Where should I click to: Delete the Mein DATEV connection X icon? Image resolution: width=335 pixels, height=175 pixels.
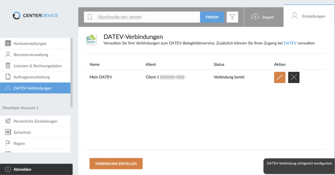[294, 77]
